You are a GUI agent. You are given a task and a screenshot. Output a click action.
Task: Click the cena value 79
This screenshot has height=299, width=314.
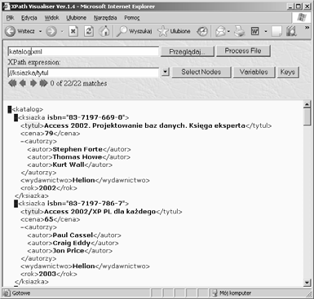point(49,134)
